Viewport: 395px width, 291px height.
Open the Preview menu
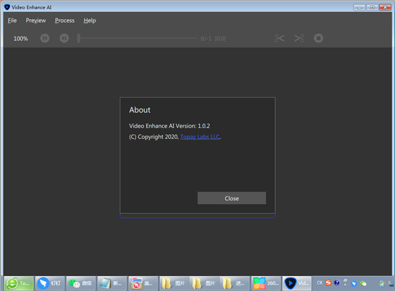point(36,20)
